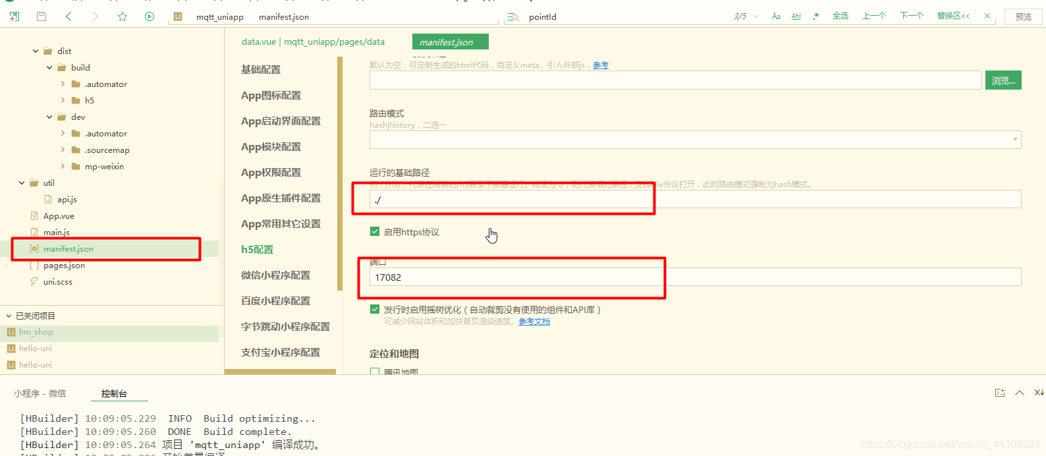
Task: Click the uni.scss file icon
Action: click(x=34, y=281)
